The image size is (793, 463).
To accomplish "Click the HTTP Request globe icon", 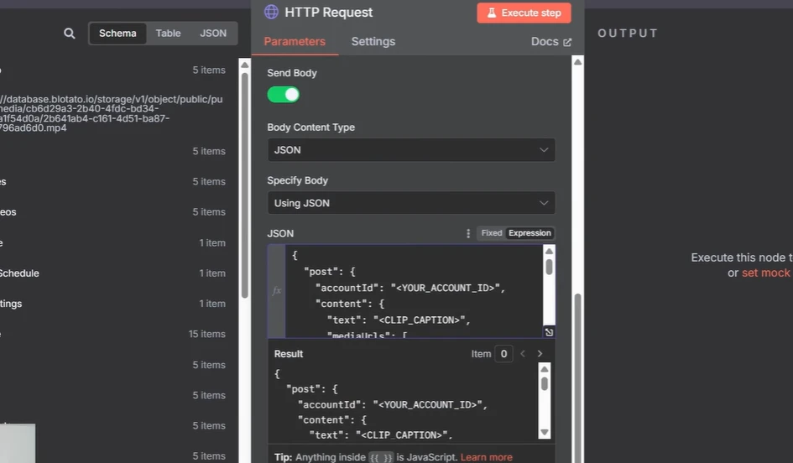I will pyautogui.click(x=271, y=12).
